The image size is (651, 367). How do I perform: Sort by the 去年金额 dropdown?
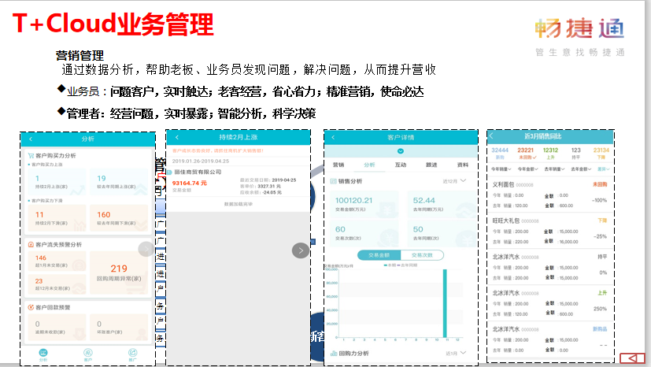coord(581,169)
